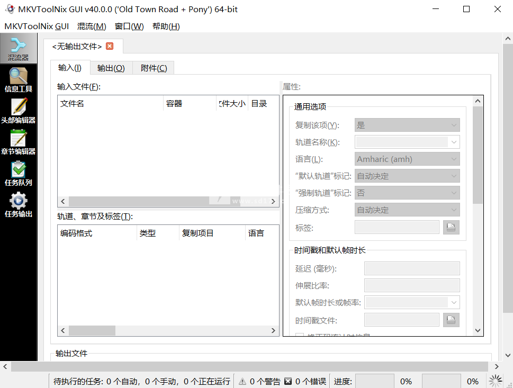Sort input files by 容器 column
This screenshot has height=388, width=513.
click(190, 104)
